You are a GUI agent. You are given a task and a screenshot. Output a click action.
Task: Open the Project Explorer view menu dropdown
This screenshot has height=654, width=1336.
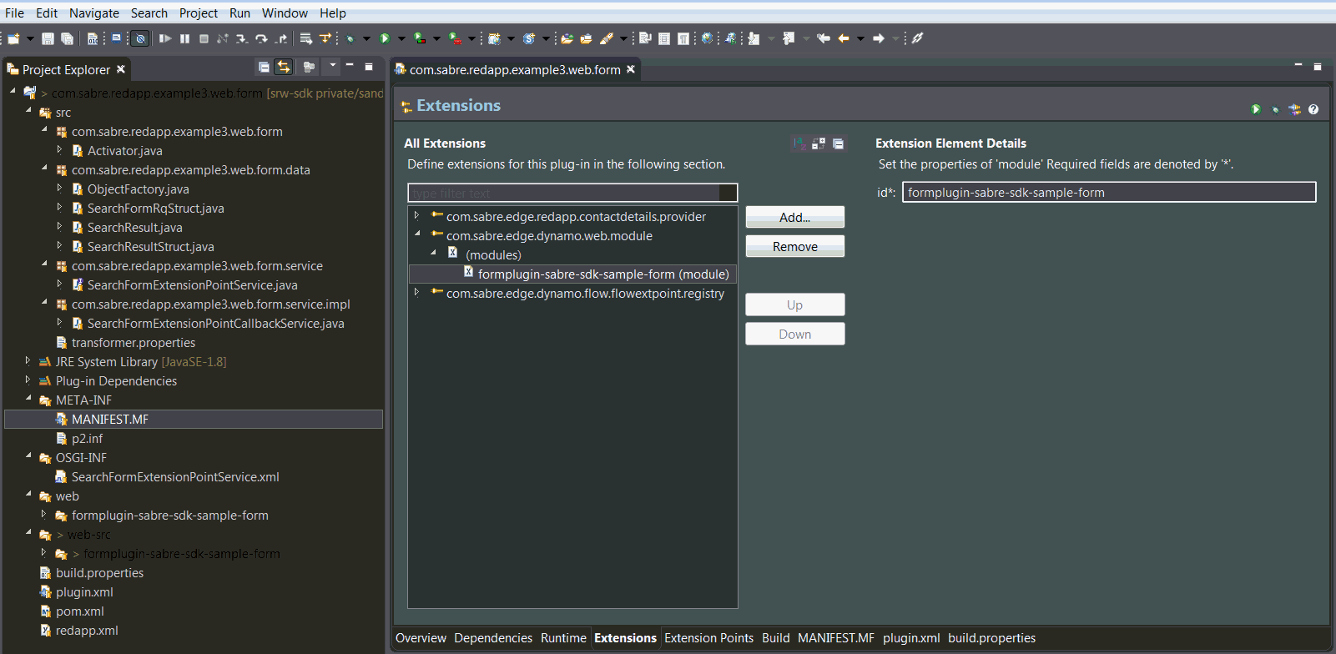point(333,66)
